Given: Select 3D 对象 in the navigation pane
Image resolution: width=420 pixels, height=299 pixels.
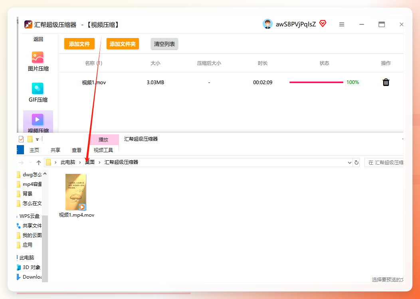Looking at the screenshot, I should click(29, 267).
